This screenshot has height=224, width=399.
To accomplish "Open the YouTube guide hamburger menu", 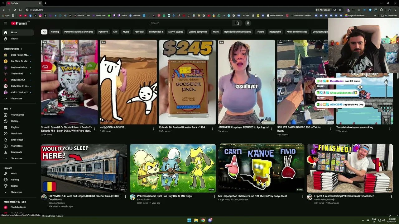I will [6, 23].
